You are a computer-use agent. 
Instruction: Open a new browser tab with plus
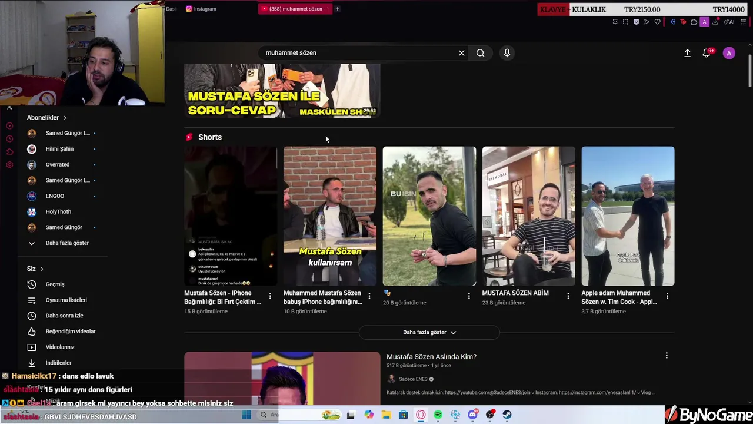coord(337,9)
